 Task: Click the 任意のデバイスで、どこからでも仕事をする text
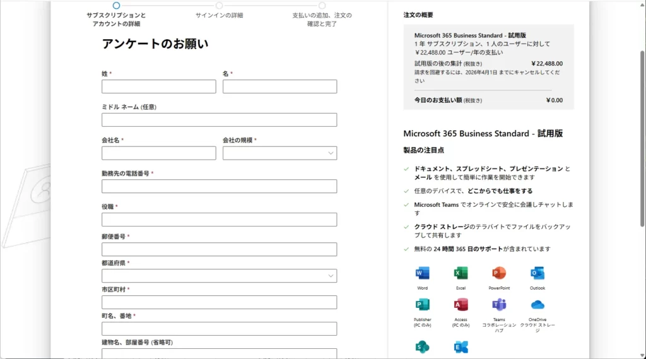pyautogui.click(x=473, y=191)
